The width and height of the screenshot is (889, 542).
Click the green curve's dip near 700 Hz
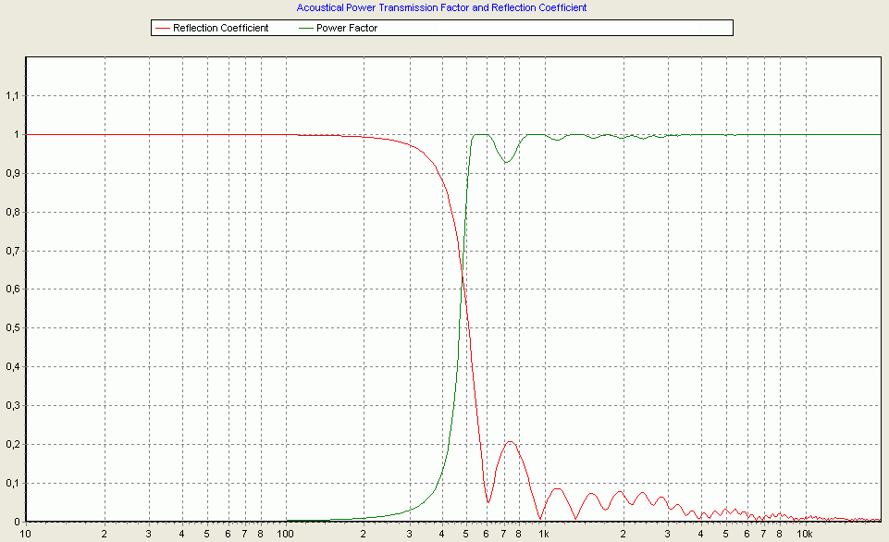pyautogui.click(x=506, y=162)
